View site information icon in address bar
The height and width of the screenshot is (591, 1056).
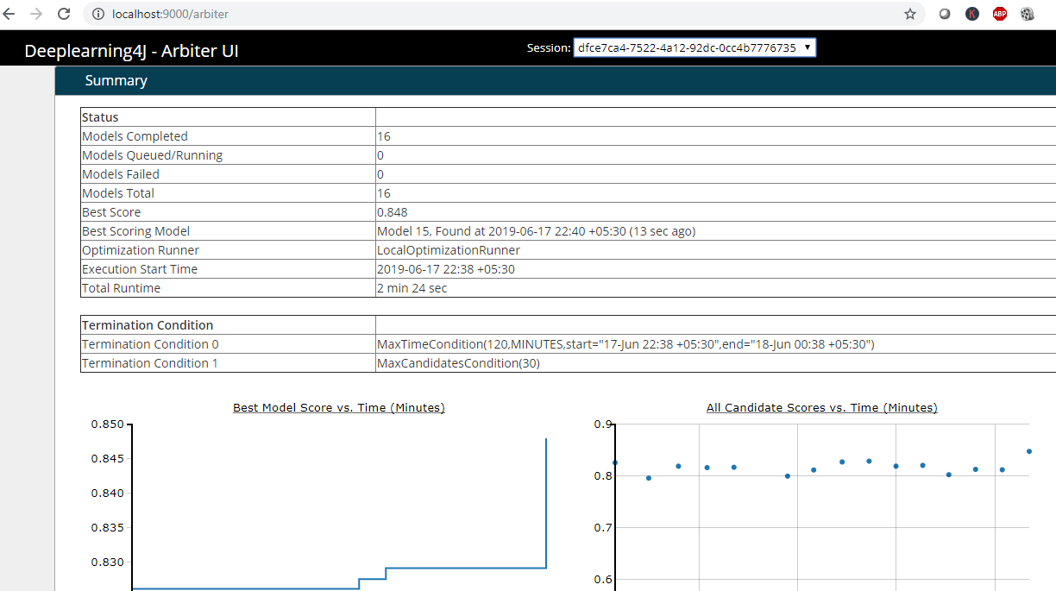pos(97,14)
